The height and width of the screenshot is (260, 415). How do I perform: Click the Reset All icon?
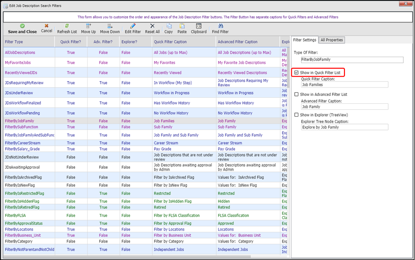click(x=153, y=26)
